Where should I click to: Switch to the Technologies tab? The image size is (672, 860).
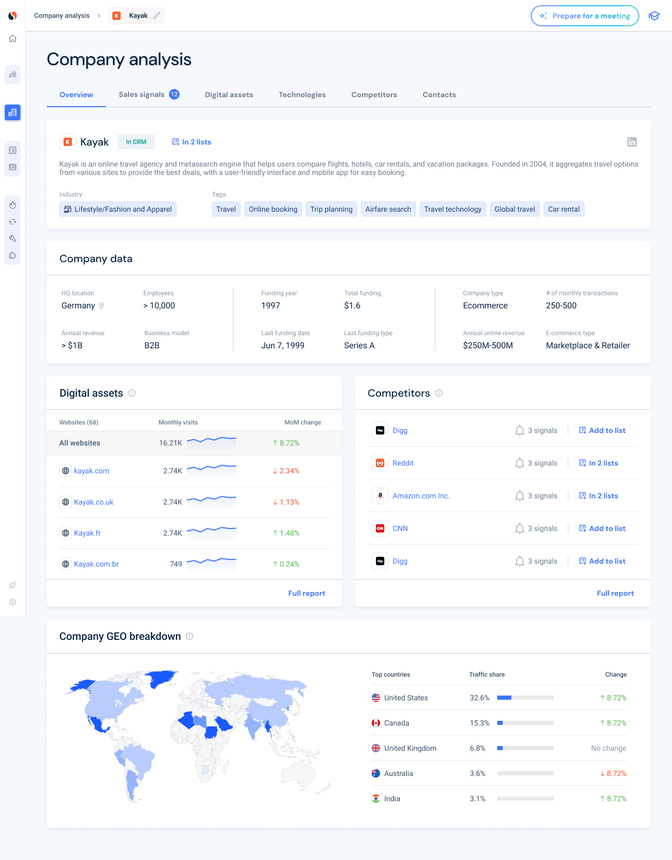point(302,95)
